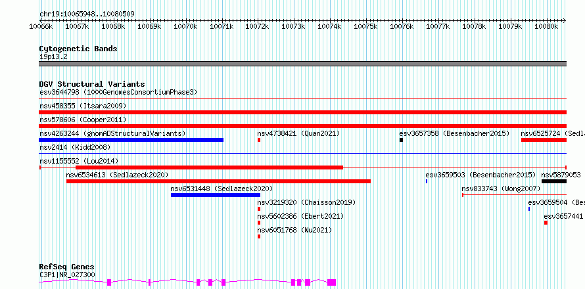Click the blue nsv4263244 gnomAD variant bar
585x289 pixels.
click(131, 140)
